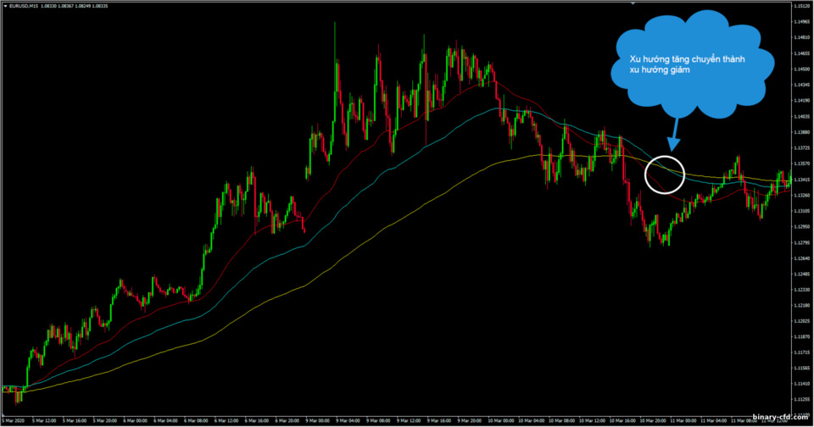Image resolution: width=814 pixels, height=427 pixels.
Task: Click the 1.14500 price axis label
Action: point(802,69)
